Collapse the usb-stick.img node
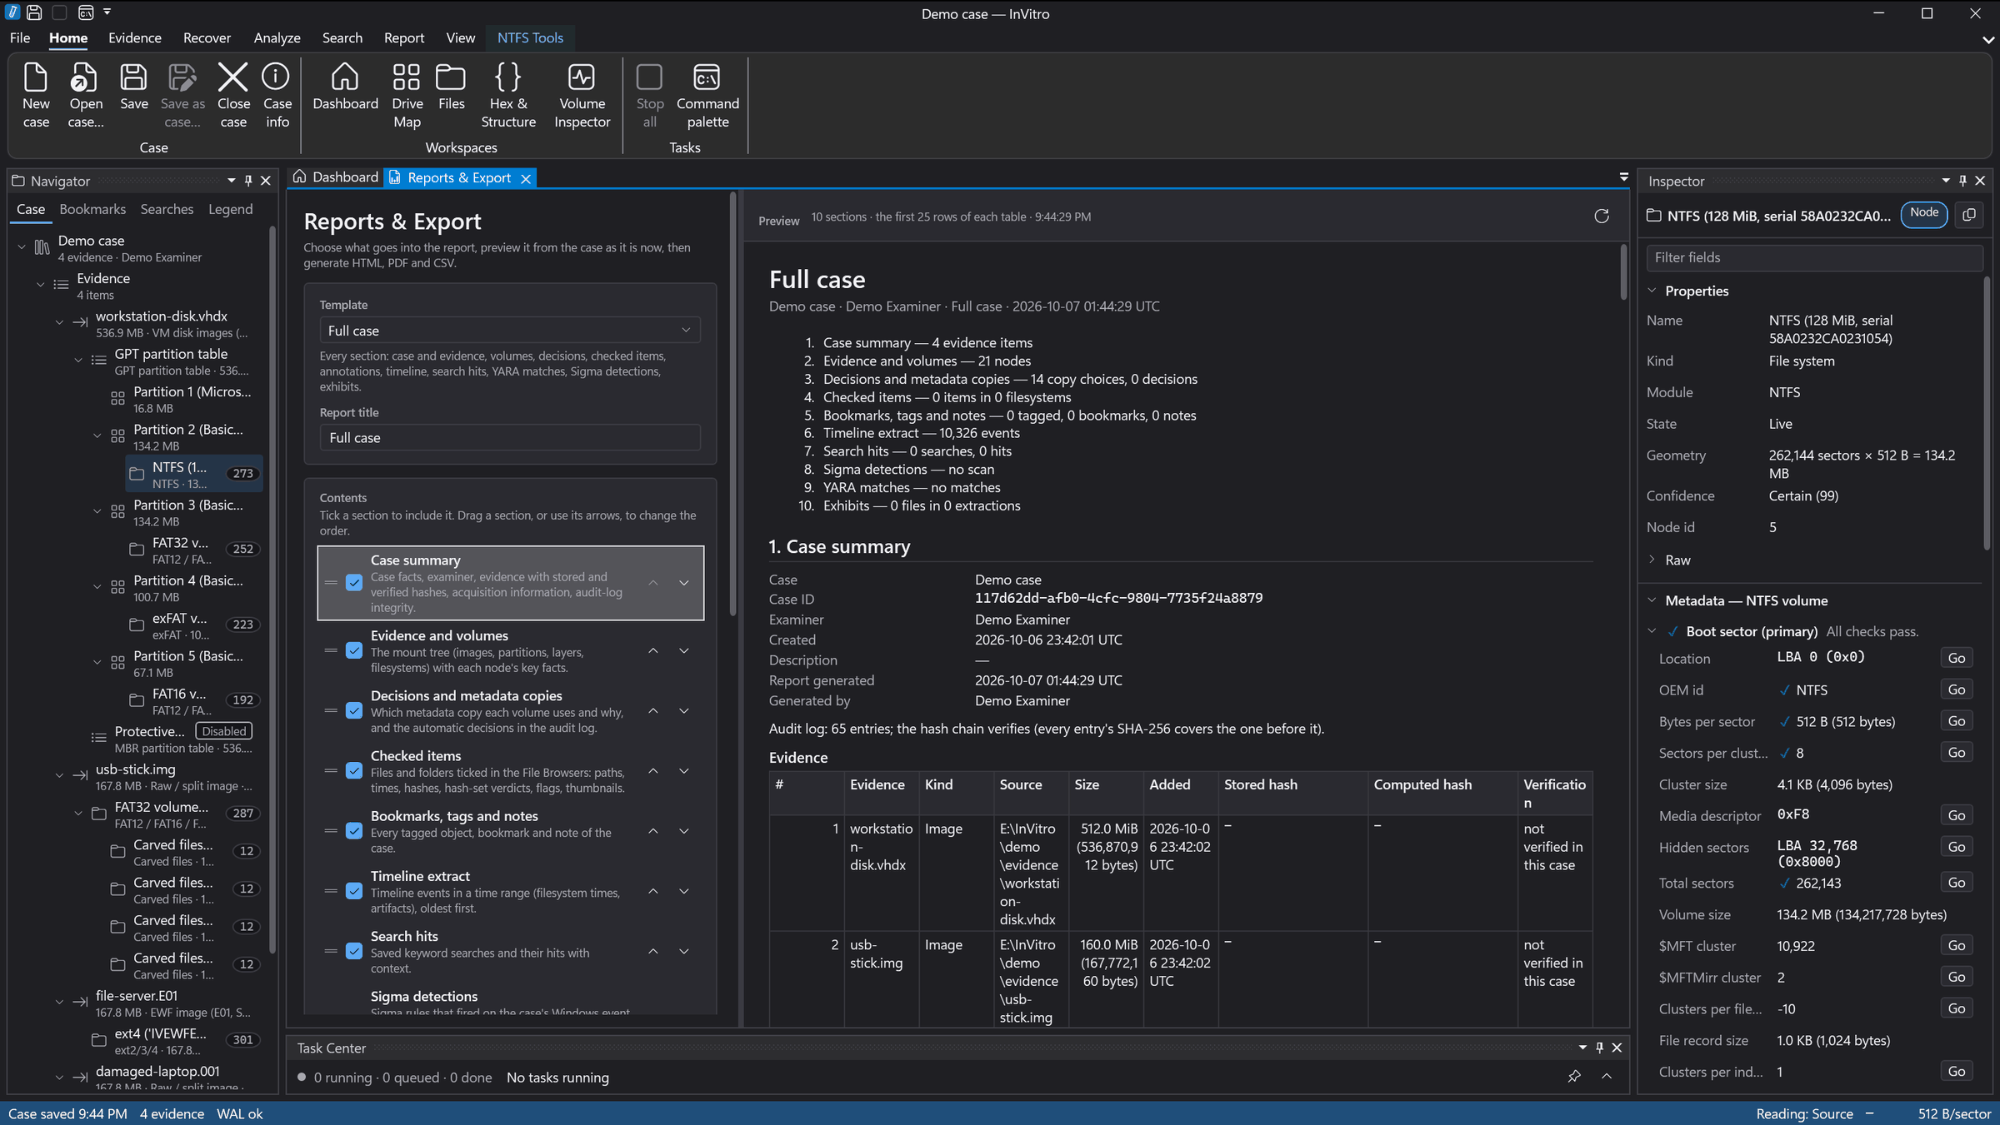 click(59, 775)
